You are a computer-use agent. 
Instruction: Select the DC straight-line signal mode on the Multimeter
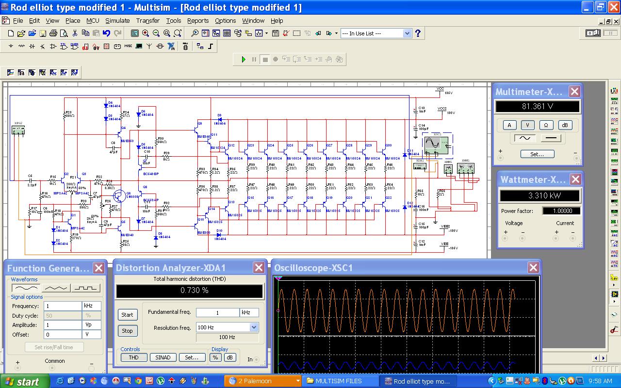551,138
